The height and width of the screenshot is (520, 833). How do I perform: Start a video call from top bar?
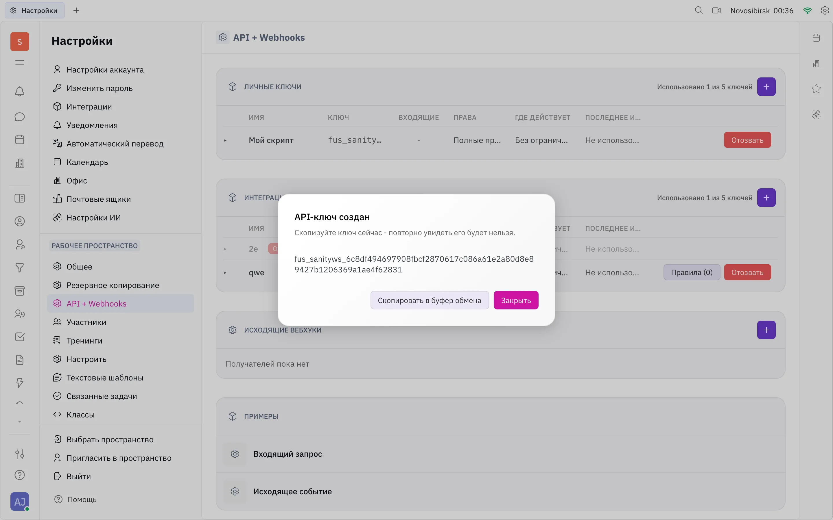[716, 11]
